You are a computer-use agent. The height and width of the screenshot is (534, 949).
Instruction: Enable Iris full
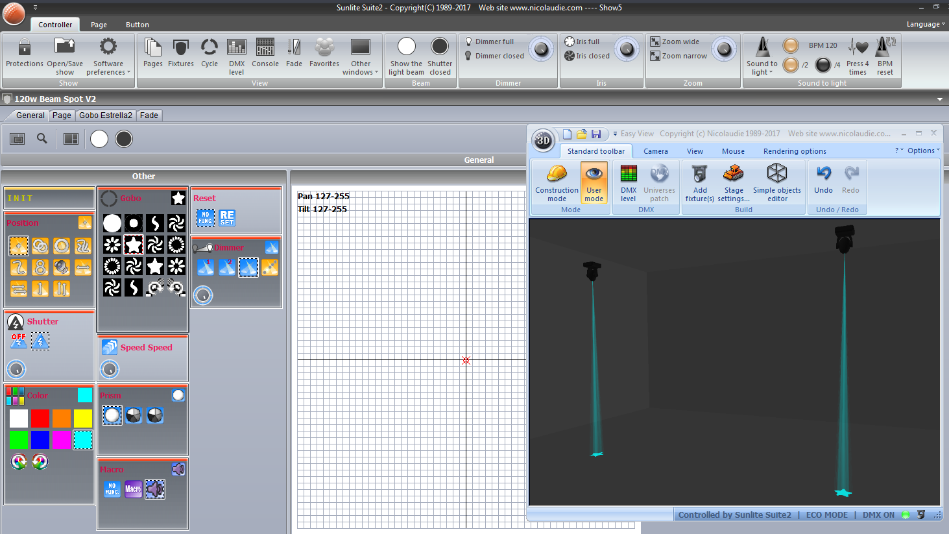click(583, 42)
